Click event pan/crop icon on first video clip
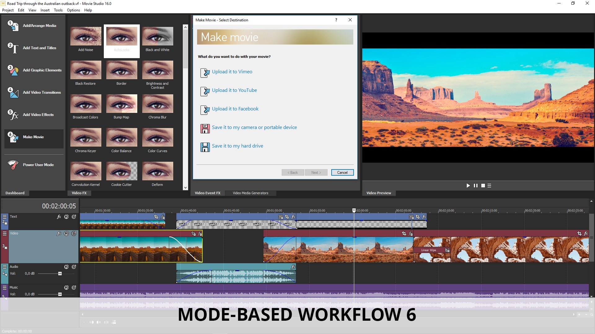The height and width of the screenshot is (334, 595). coord(193,234)
